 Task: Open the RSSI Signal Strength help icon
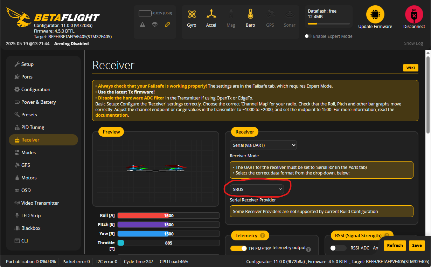coord(387,236)
